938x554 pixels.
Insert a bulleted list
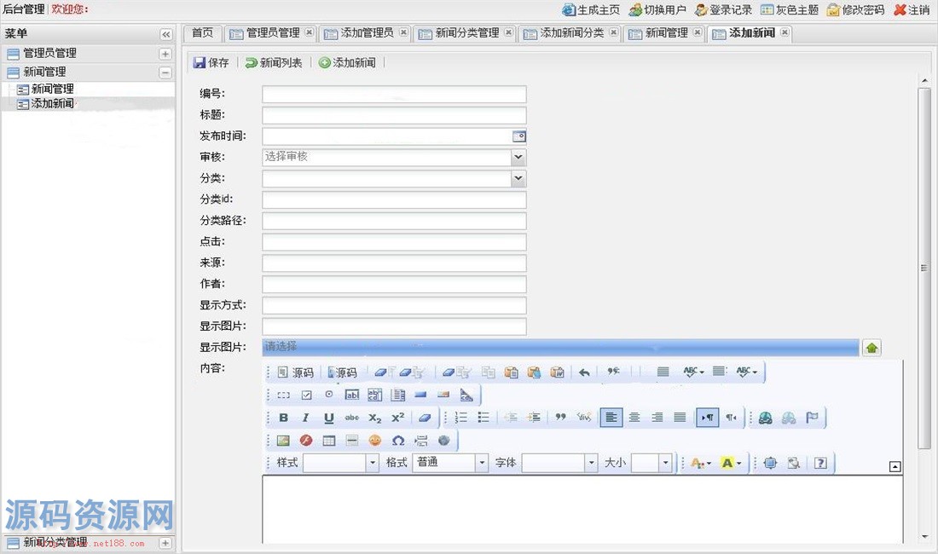[x=483, y=418]
